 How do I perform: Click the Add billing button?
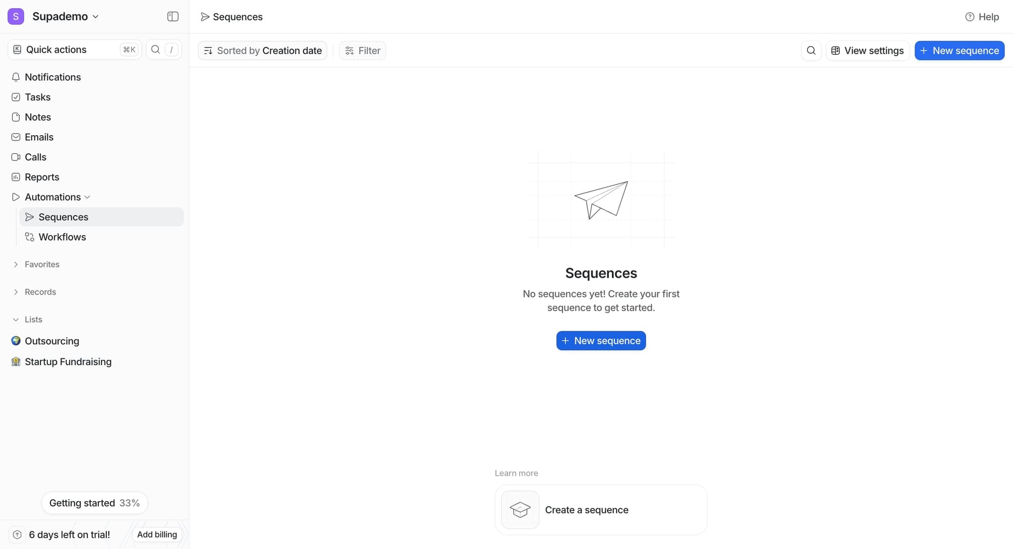[157, 535]
